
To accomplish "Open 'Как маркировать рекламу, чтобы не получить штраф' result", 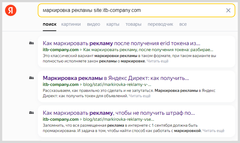I will coord(119,113).
